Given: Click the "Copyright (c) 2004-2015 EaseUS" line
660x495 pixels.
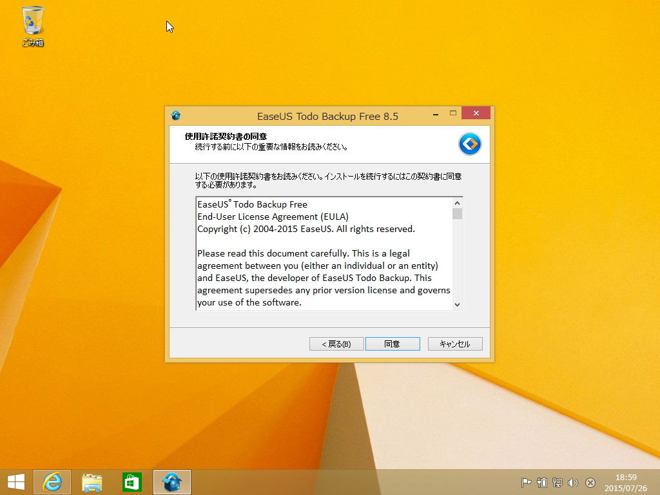Looking at the screenshot, I should click(x=306, y=229).
